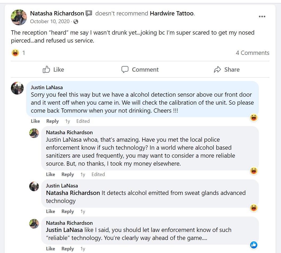Click the Share arrow icon
The image size is (281, 253).
pyautogui.click(x=217, y=70)
